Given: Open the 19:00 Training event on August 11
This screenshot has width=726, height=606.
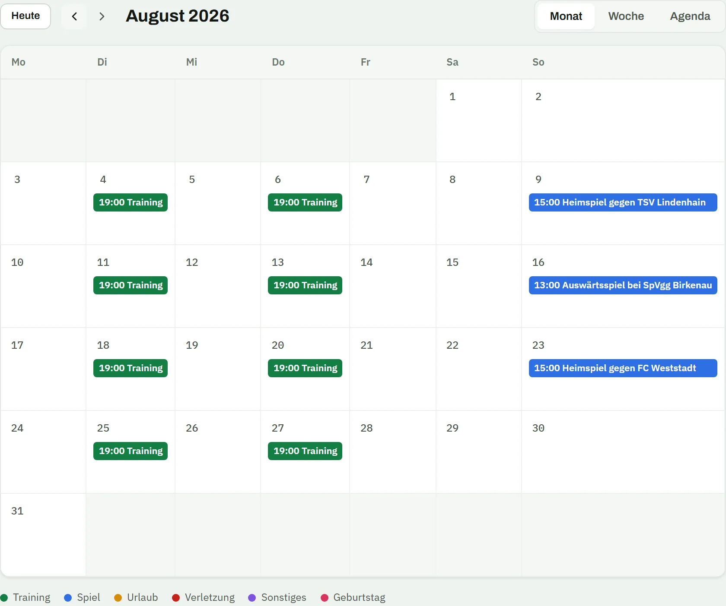Looking at the screenshot, I should 131,285.
